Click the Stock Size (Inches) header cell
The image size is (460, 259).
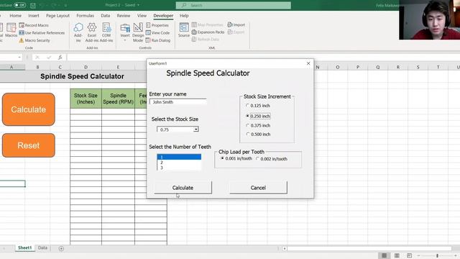point(86,99)
